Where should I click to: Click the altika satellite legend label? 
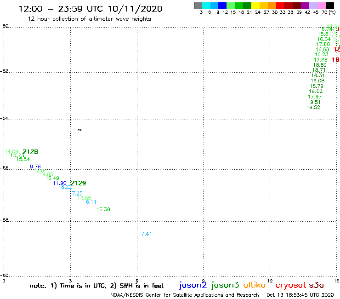click(x=255, y=285)
